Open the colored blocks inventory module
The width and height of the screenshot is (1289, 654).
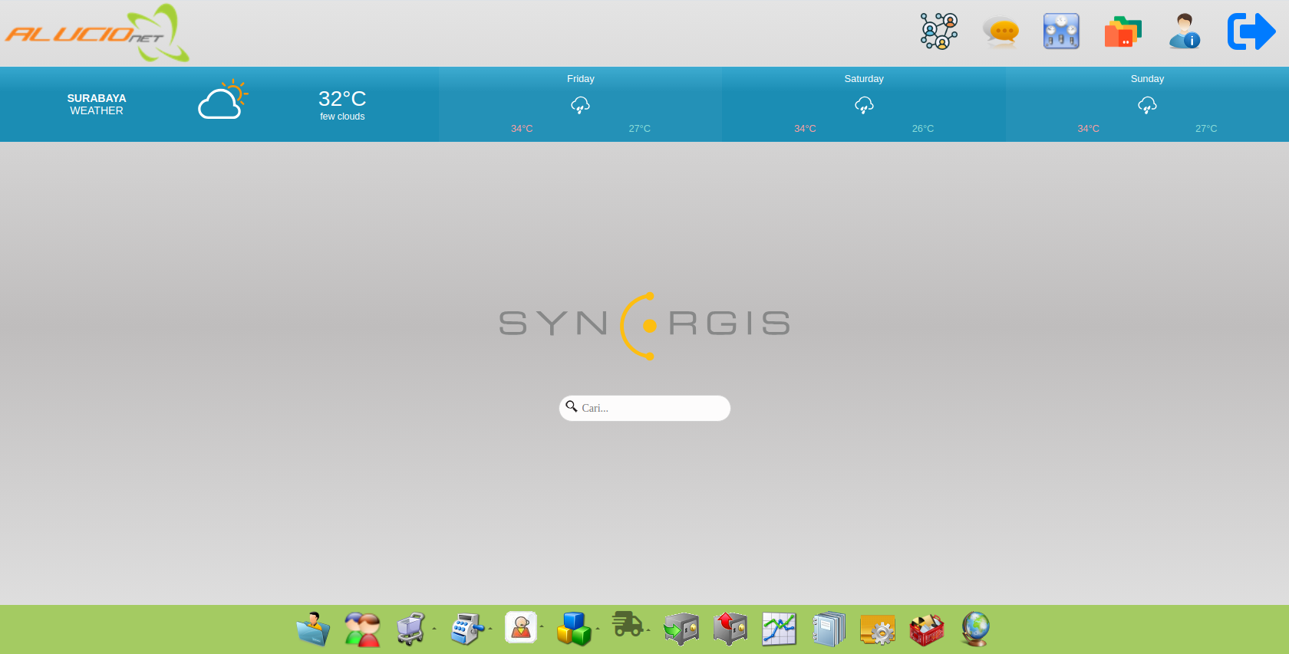click(x=574, y=629)
